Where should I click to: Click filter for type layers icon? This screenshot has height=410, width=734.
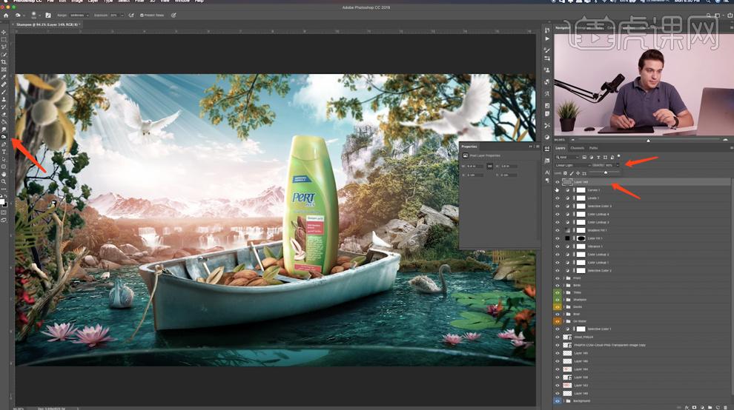click(598, 157)
